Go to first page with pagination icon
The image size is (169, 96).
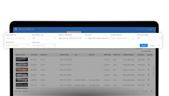(121, 91)
